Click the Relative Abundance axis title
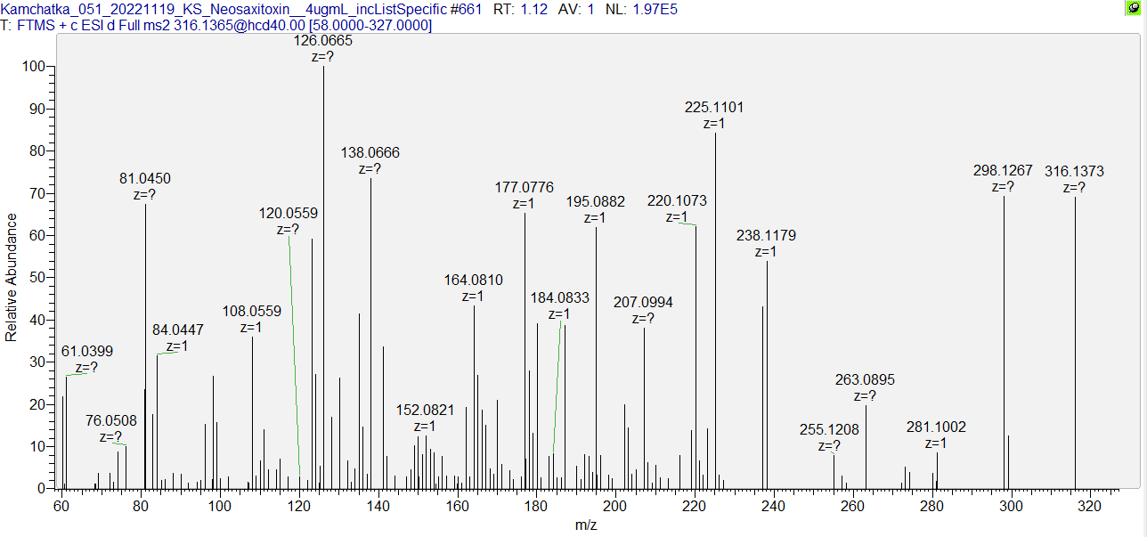 12,277
